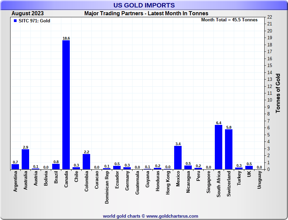Click the Singapore axis label

[x=208, y=182]
